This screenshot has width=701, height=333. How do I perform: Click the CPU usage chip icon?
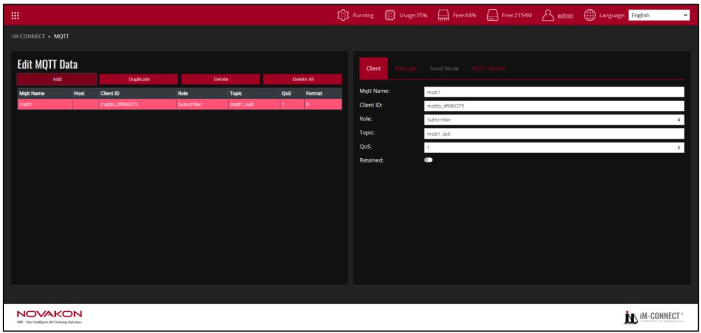tap(390, 15)
